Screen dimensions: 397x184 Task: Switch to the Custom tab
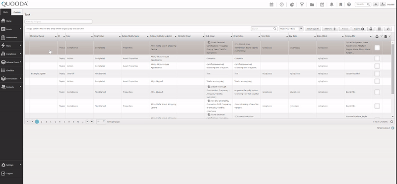(x=17, y=12)
